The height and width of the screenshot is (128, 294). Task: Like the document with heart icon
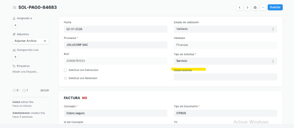pyautogui.click(x=14, y=90)
